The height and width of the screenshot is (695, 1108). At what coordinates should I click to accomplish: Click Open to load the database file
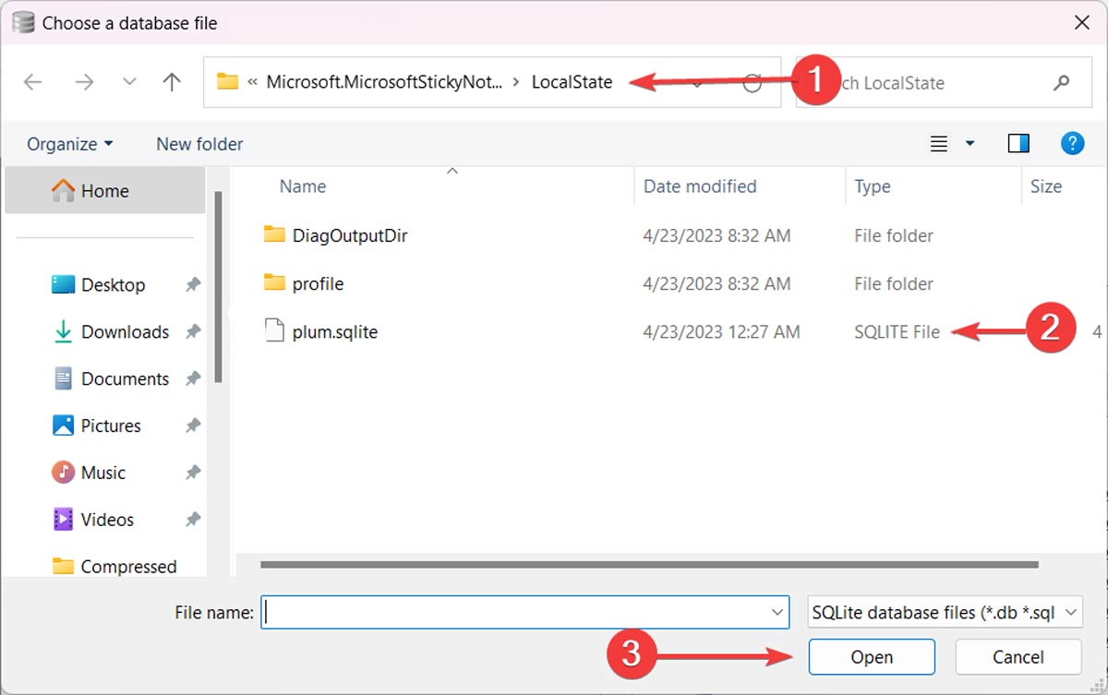pos(871,656)
